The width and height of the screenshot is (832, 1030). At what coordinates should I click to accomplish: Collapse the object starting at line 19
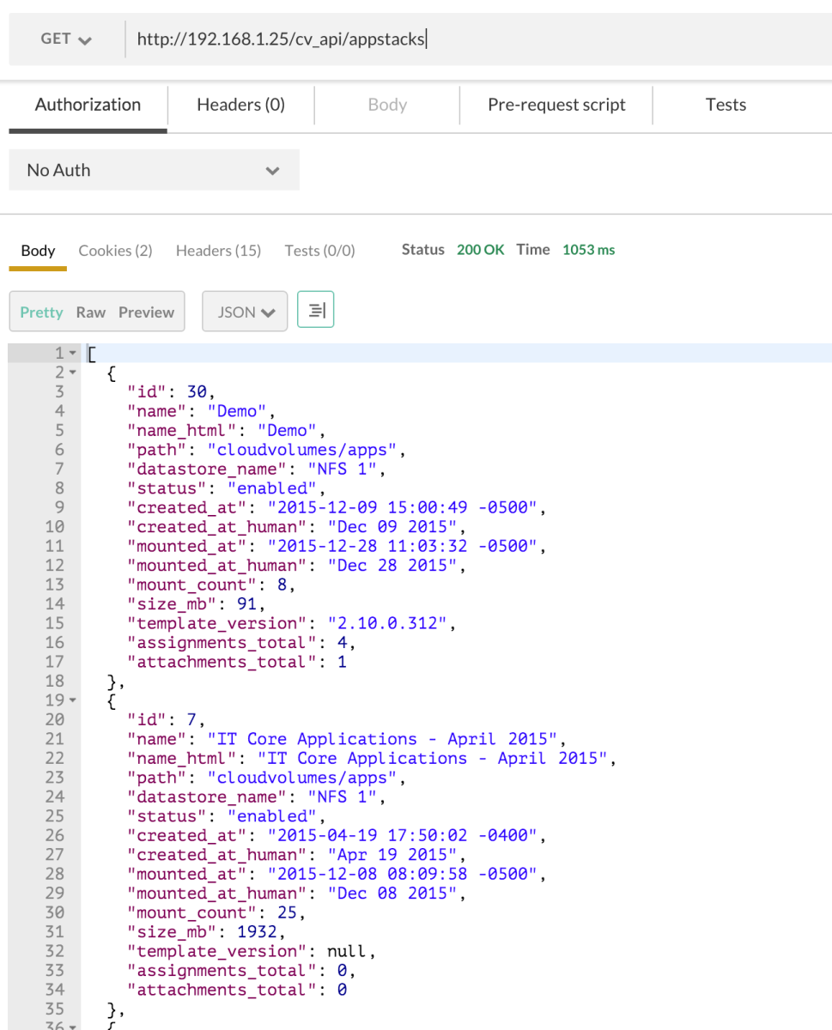tap(72, 701)
